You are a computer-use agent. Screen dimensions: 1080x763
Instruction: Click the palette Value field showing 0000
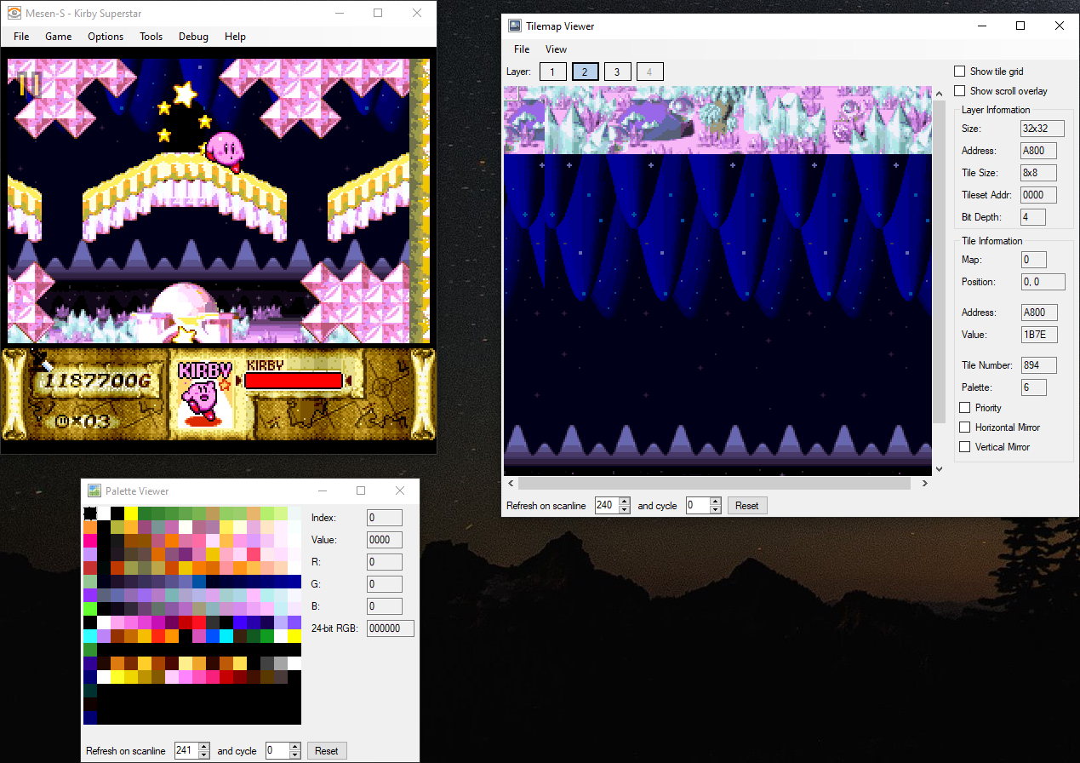384,540
